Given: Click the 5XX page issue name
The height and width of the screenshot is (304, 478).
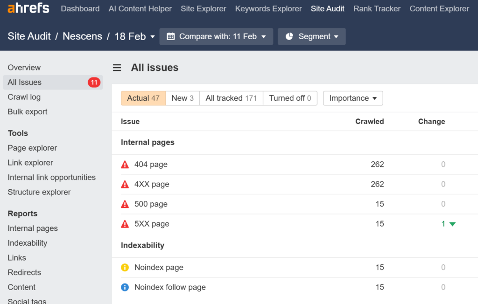Looking at the screenshot, I should pyautogui.click(x=152, y=224).
